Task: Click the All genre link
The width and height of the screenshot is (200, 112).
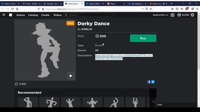Action: pyautogui.click(x=97, y=50)
